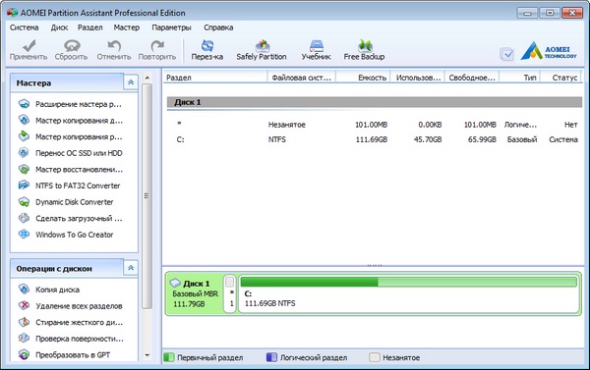Click Перенос ОС SSD или HDD icon
The height and width of the screenshot is (370, 590).
pyautogui.click(x=24, y=153)
